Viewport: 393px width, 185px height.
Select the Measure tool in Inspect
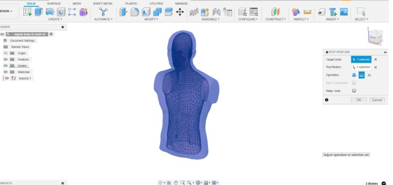click(307, 12)
